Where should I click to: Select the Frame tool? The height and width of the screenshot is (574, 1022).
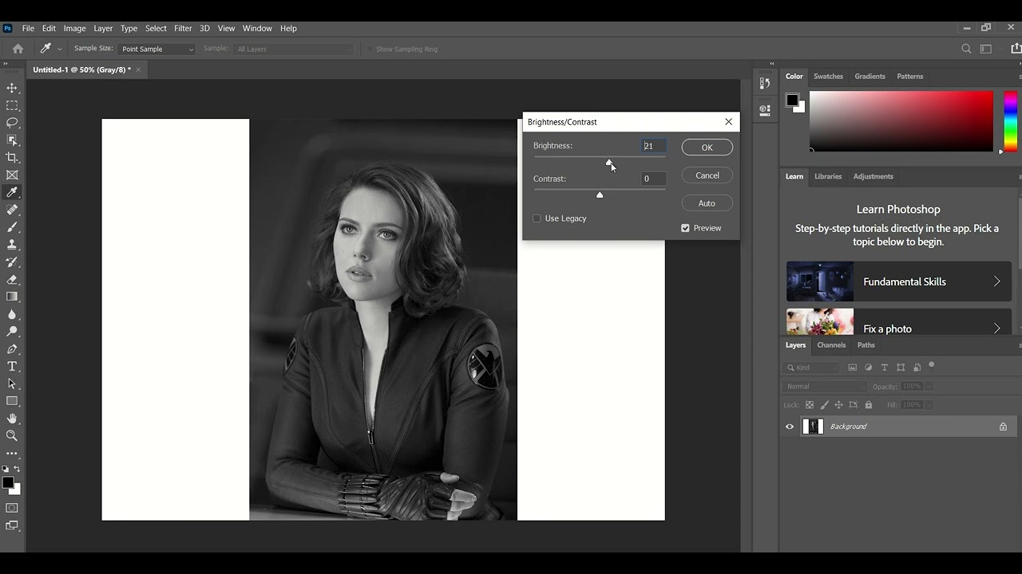click(12, 175)
